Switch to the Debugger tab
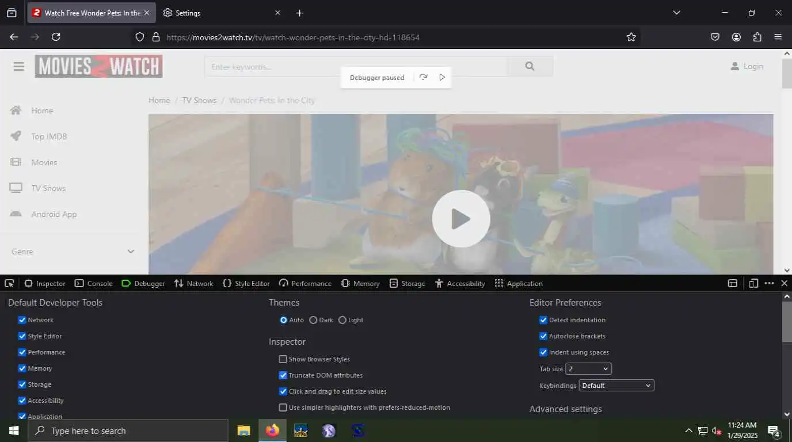The width and height of the screenshot is (792, 442). coord(143,283)
